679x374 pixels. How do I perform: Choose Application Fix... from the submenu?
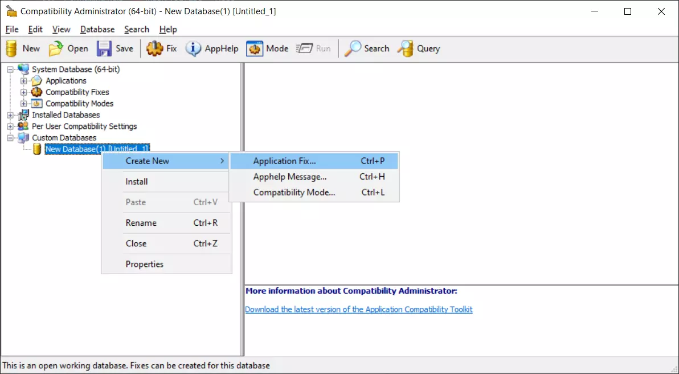284,161
